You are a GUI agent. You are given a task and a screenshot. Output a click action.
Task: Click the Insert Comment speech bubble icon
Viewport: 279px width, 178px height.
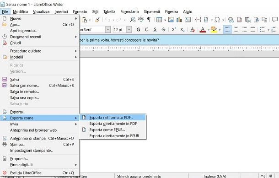click(x=275, y=20)
